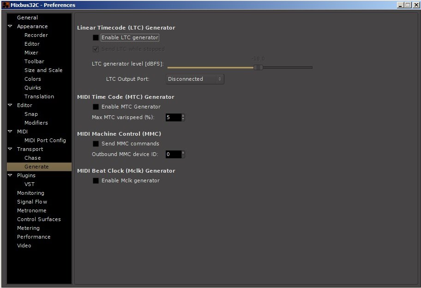Viewport: 421px width, 288px height.
Task: Open Snap preferences
Action: [x=31, y=114]
